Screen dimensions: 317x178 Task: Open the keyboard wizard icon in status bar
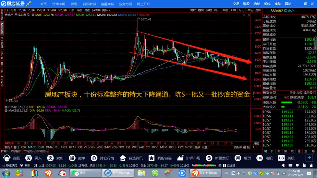[290, 165]
